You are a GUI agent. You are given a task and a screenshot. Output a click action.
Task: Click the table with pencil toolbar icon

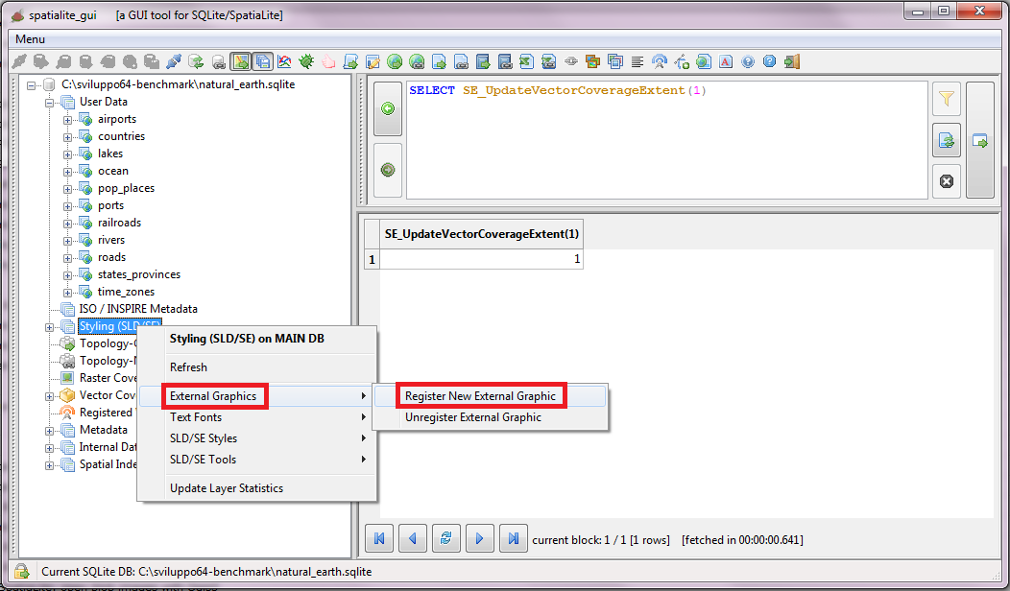[373, 61]
